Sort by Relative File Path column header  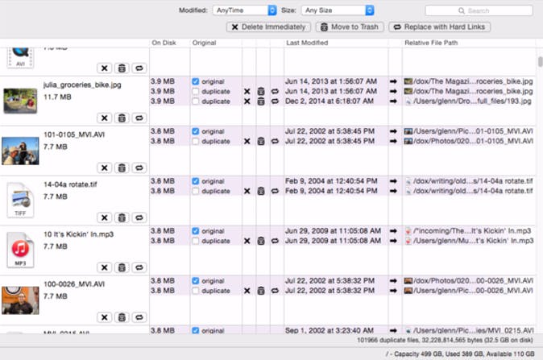(431, 43)
